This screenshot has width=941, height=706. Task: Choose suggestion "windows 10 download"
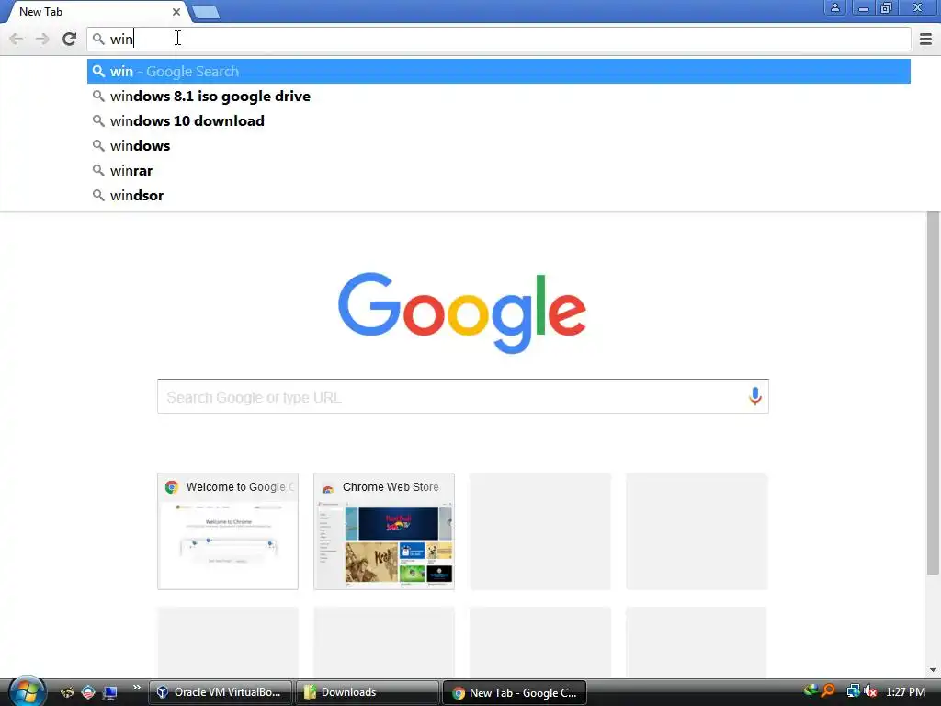(499, 120)
